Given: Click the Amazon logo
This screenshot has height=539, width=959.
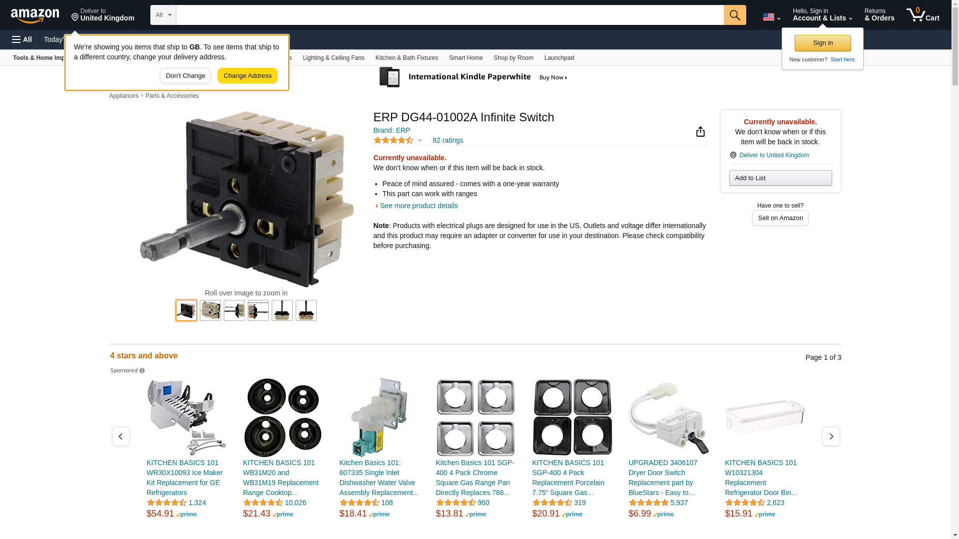Looking at the screenshot, I should [x=35, y=16].
